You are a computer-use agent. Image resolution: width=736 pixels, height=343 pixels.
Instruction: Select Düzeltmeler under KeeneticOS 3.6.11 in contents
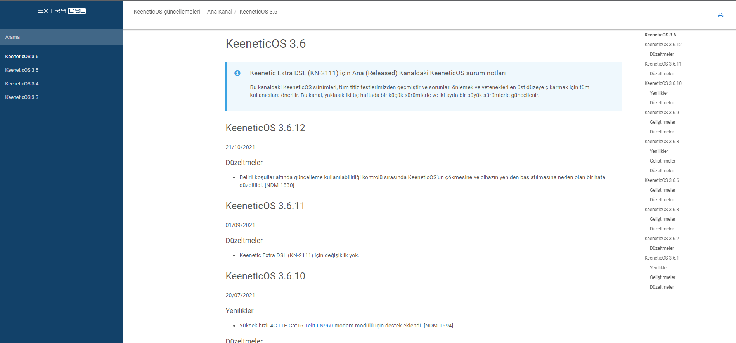tap(662, 74)
